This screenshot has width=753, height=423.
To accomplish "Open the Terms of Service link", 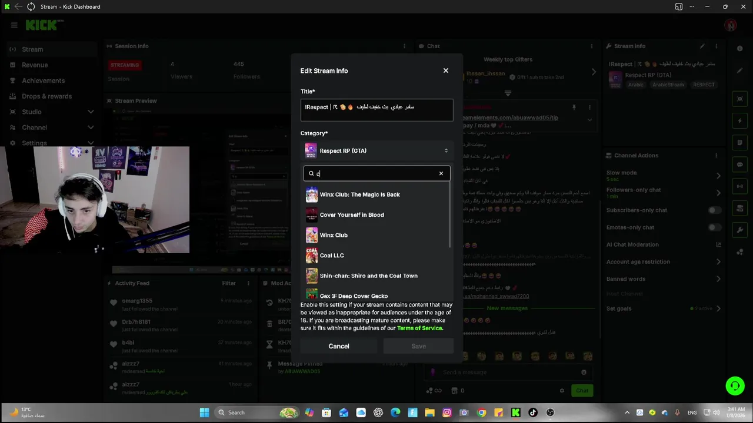I will pos(419,328).
